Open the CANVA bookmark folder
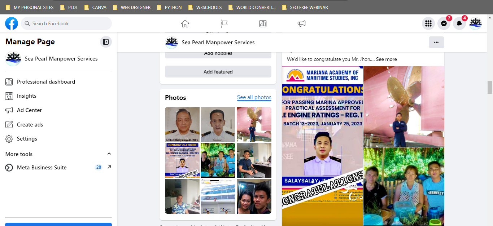This screenshot has height=226, width=493. 95,7
